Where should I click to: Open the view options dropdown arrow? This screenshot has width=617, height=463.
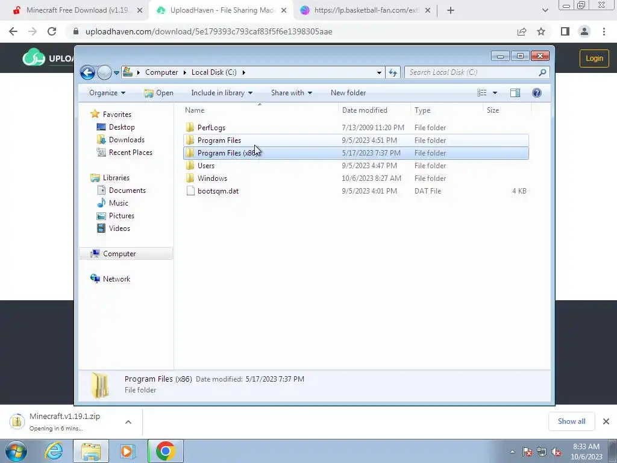(495, 93)
